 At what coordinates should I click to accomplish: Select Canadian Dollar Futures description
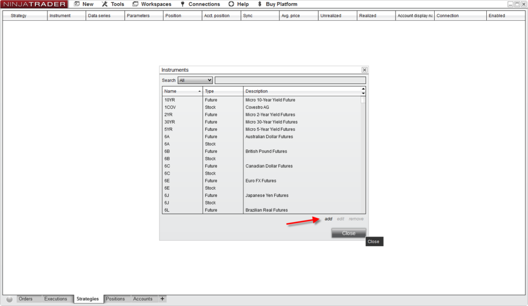269,166
